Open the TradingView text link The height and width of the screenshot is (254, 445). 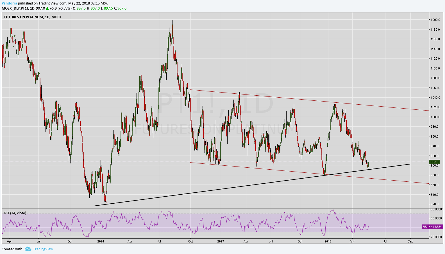point(43,249)
